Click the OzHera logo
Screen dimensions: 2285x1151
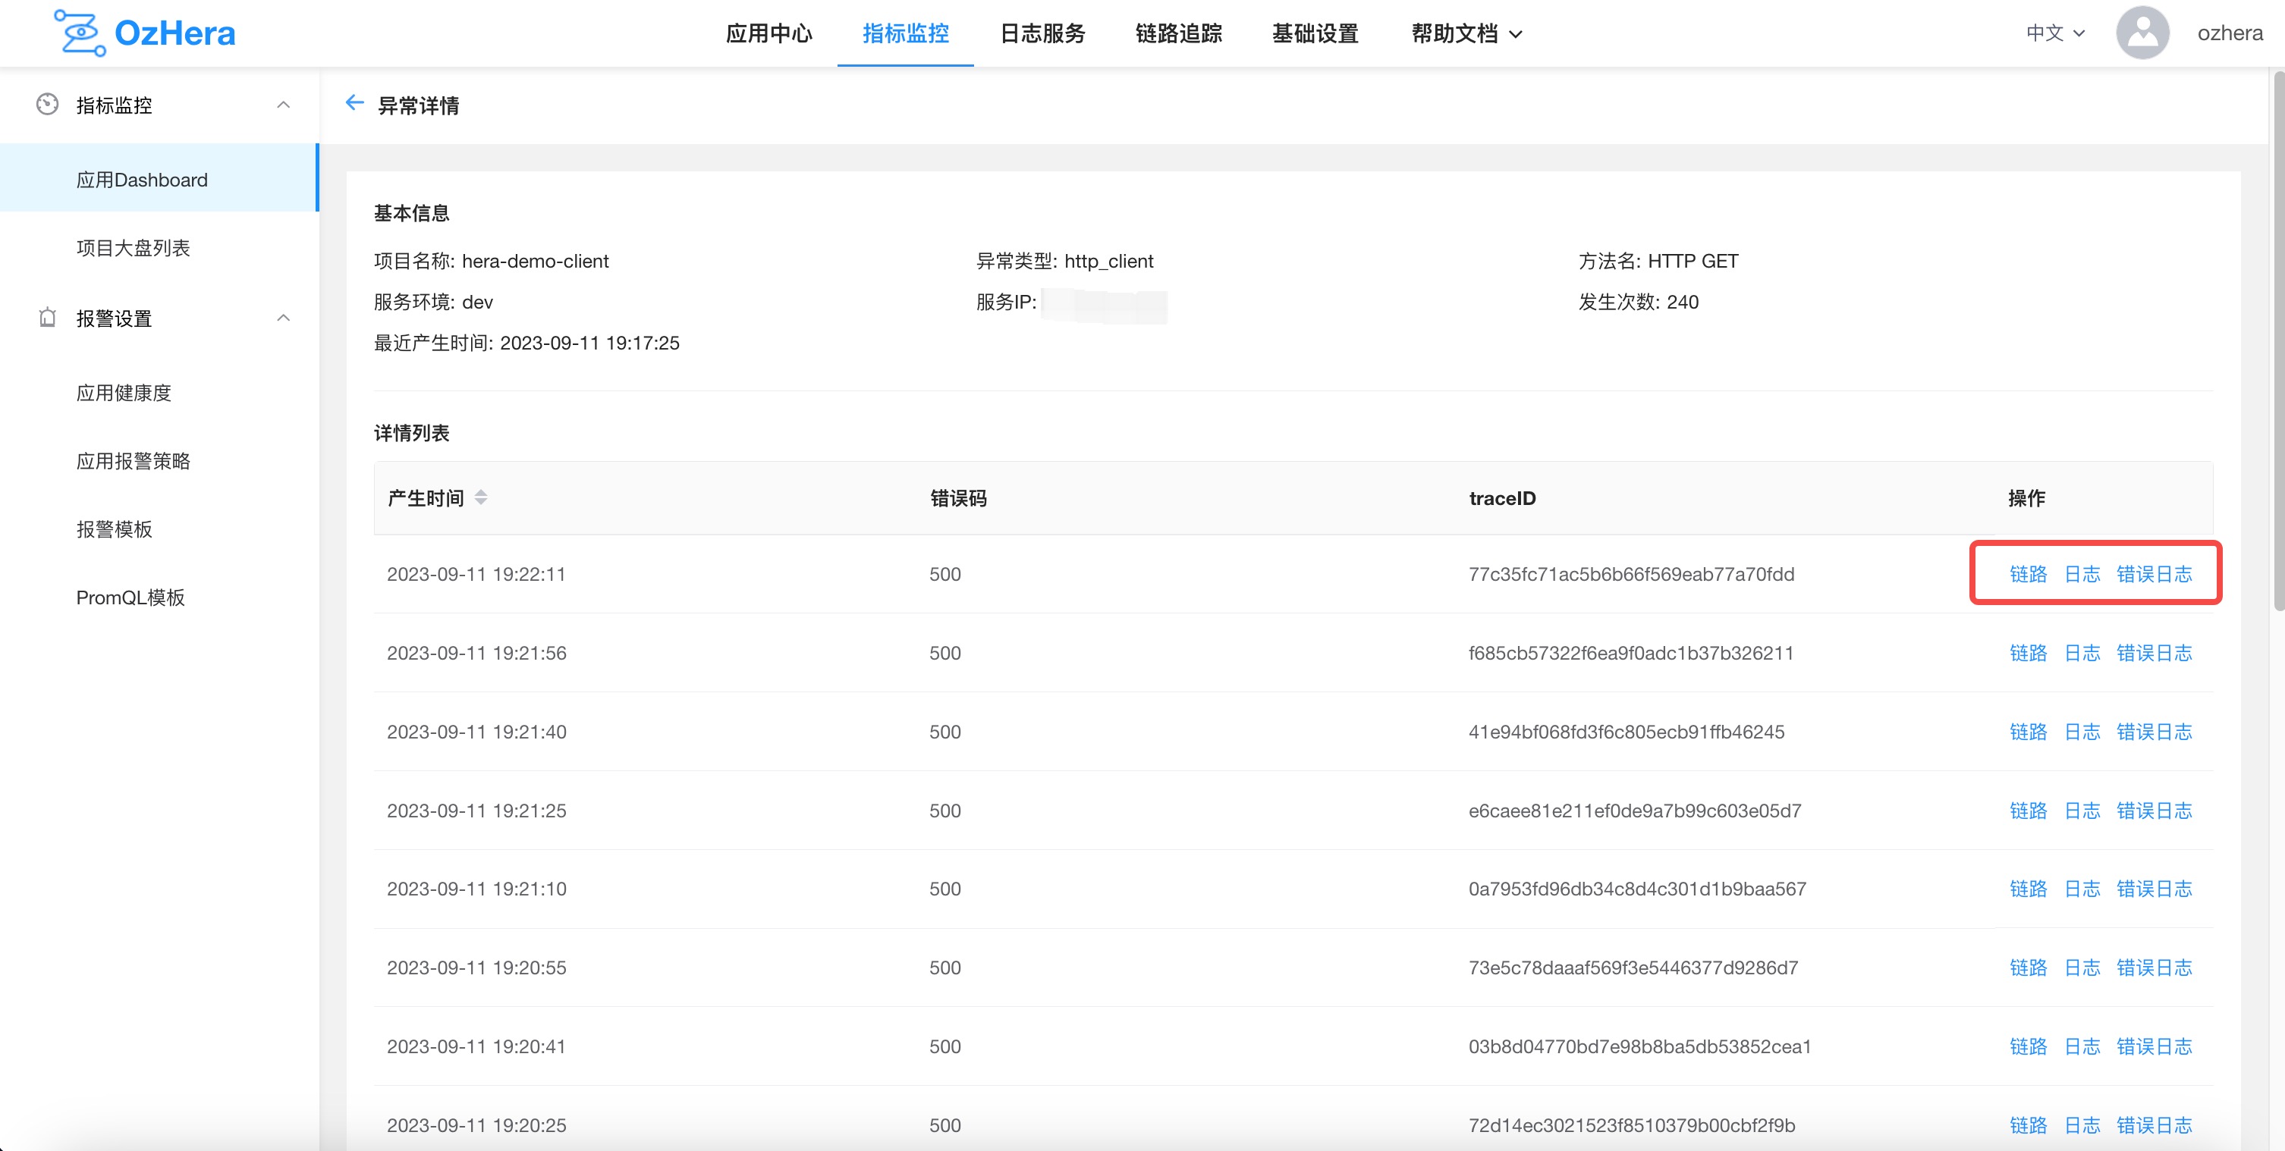145,33
